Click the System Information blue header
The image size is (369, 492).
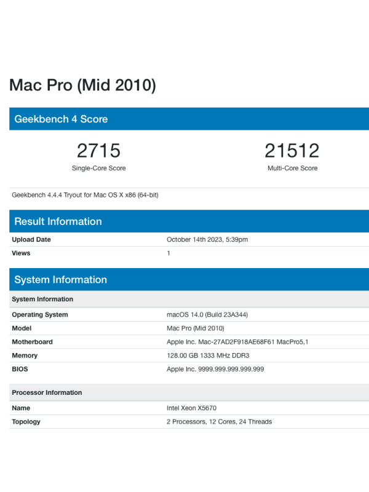60,280
